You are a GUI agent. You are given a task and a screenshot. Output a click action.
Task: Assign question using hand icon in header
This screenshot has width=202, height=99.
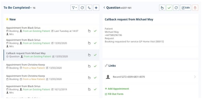point(162,8)
